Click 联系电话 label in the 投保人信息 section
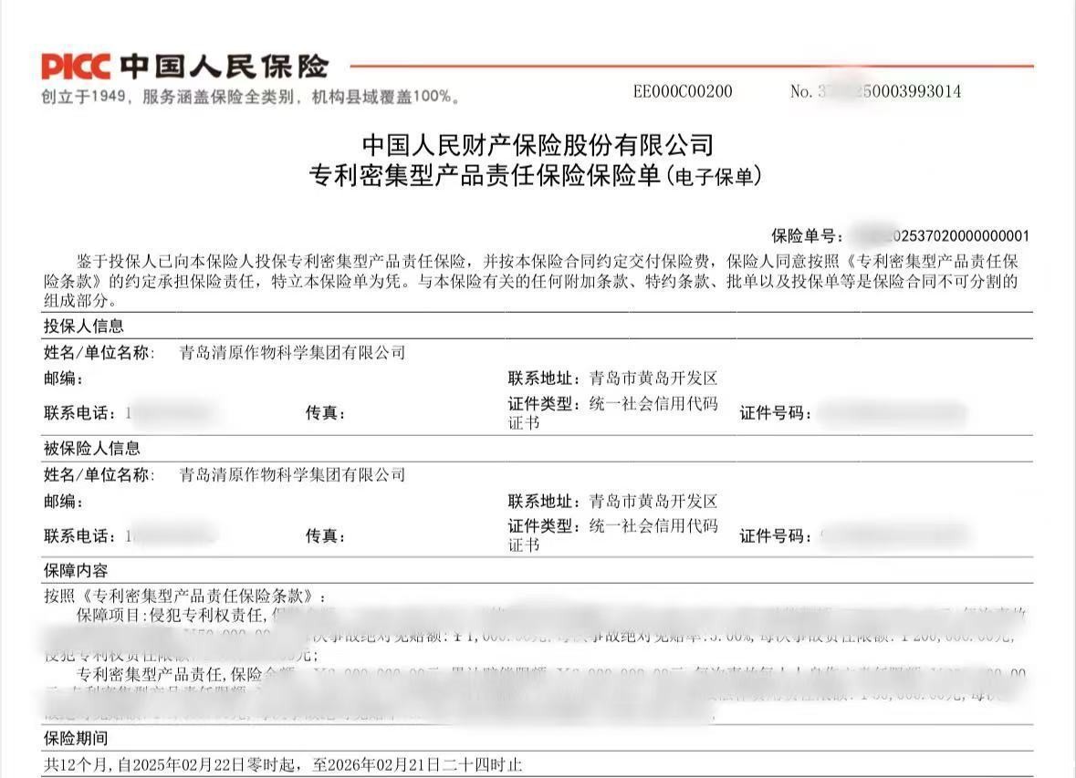This screenshot has width=1076, height=778. tap(79, 413)
